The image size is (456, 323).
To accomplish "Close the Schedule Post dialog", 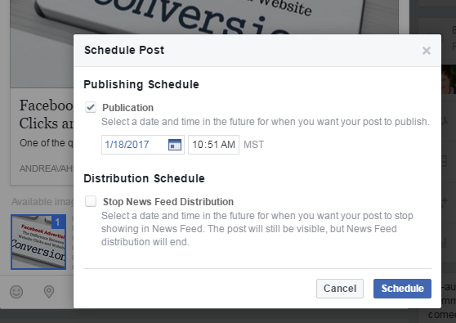I will [427, 51].
